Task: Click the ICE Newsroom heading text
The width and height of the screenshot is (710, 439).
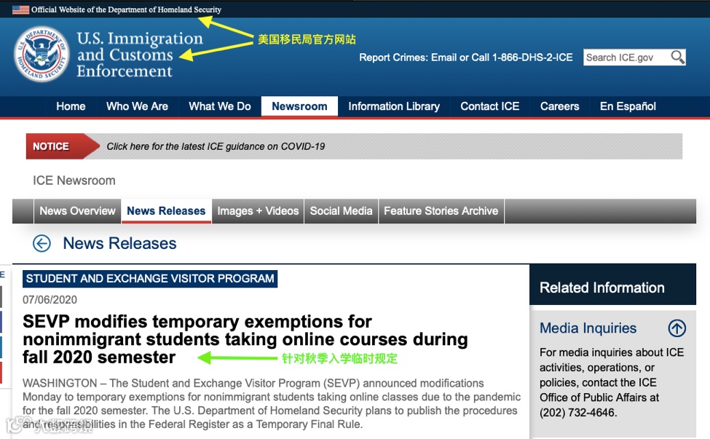Action: click(74, 181)
